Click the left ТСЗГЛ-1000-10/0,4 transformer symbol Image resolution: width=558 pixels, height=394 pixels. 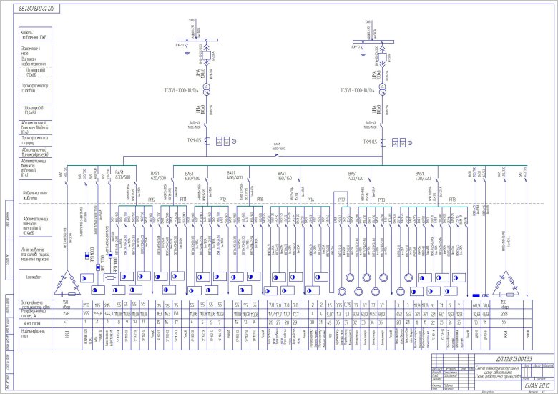[204, 90]
